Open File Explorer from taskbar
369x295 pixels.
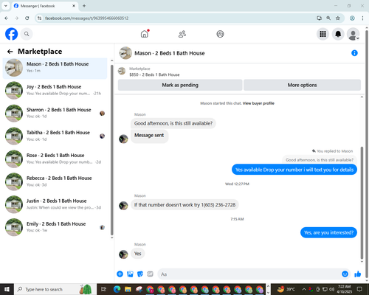tap(128, 289)
